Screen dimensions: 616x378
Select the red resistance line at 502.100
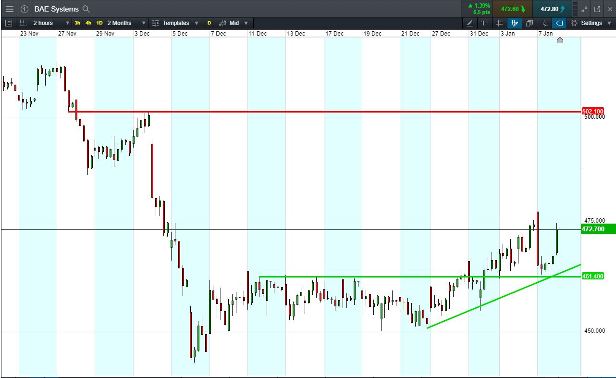click(x=324, y=112)
